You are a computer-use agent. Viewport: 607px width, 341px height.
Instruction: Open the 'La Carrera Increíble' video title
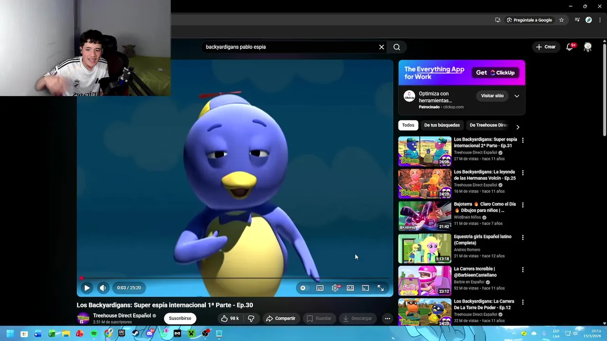pyautogui.click(x=475, y=272)
